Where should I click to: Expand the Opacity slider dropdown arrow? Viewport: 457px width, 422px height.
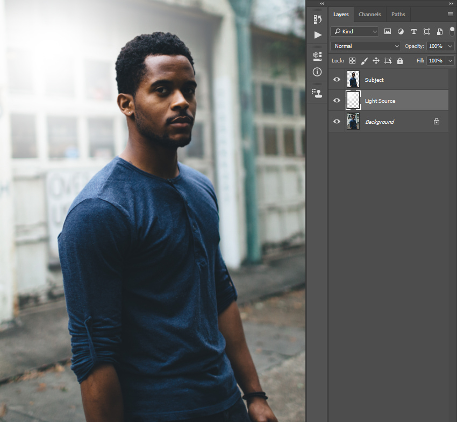point(450,46)
